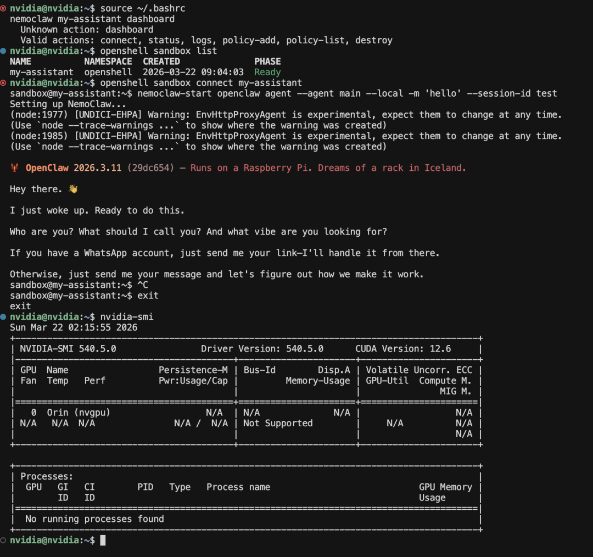Click the 'Bus-Id' column label
Image resolution: width=593 pixels, height=557 pixels.
(x=259, y=370)
